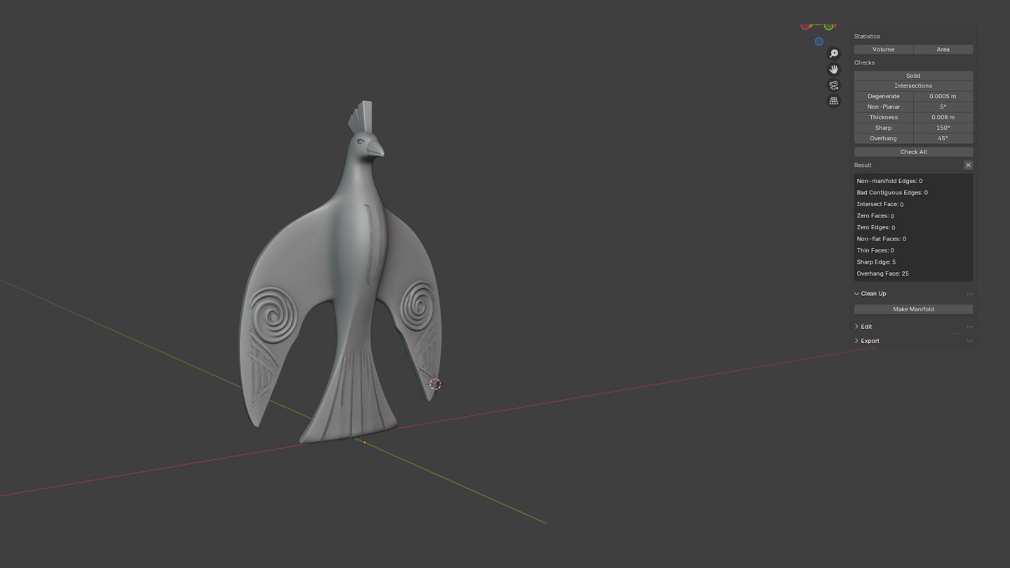Collapse the Clean Up panel
This screenshot has width=1010, height=568.
[857, 294]
